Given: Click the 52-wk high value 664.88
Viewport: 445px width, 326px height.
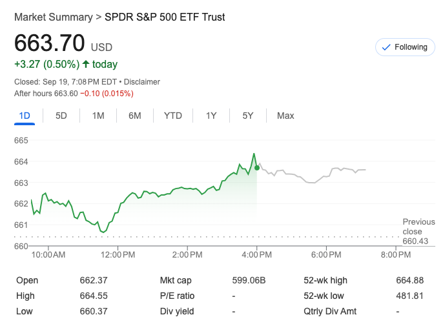Looking at the screenshot, I should (409, 280).
